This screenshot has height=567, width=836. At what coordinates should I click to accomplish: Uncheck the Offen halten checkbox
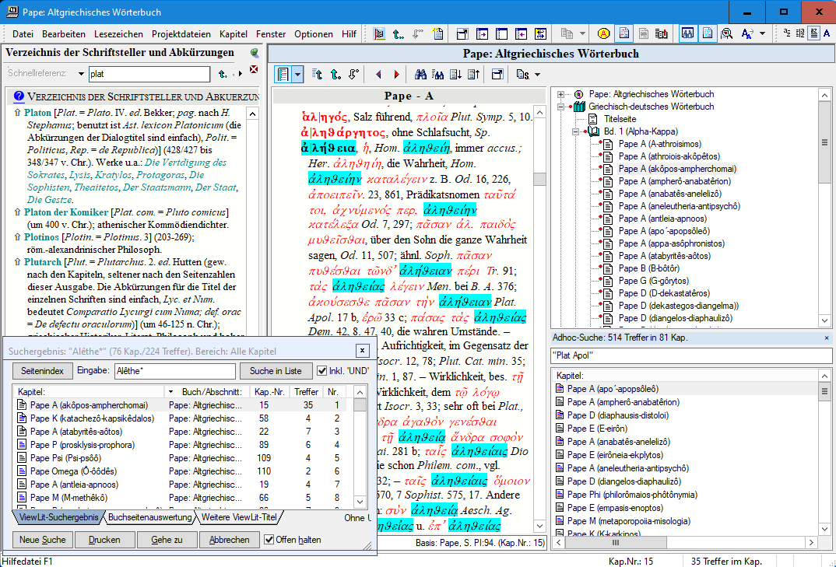269,540
